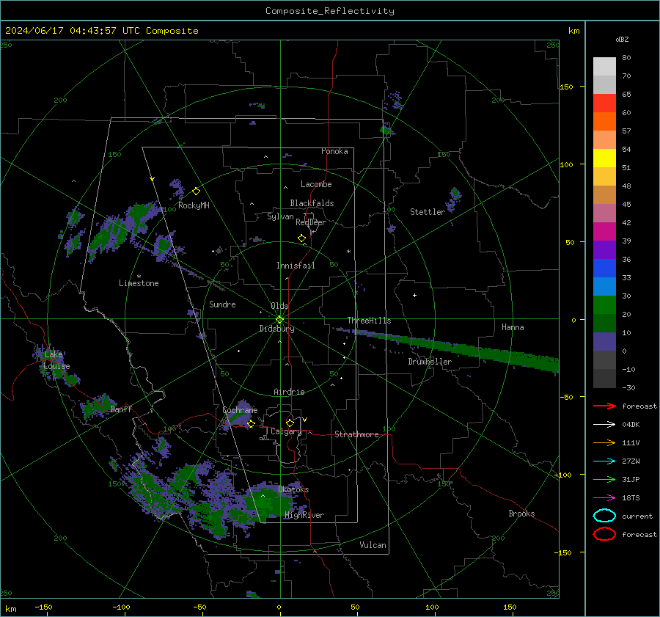The width and height of the screenshot is (660, 617).
Task: Click the Limestone label
Action: coord(139,283)
